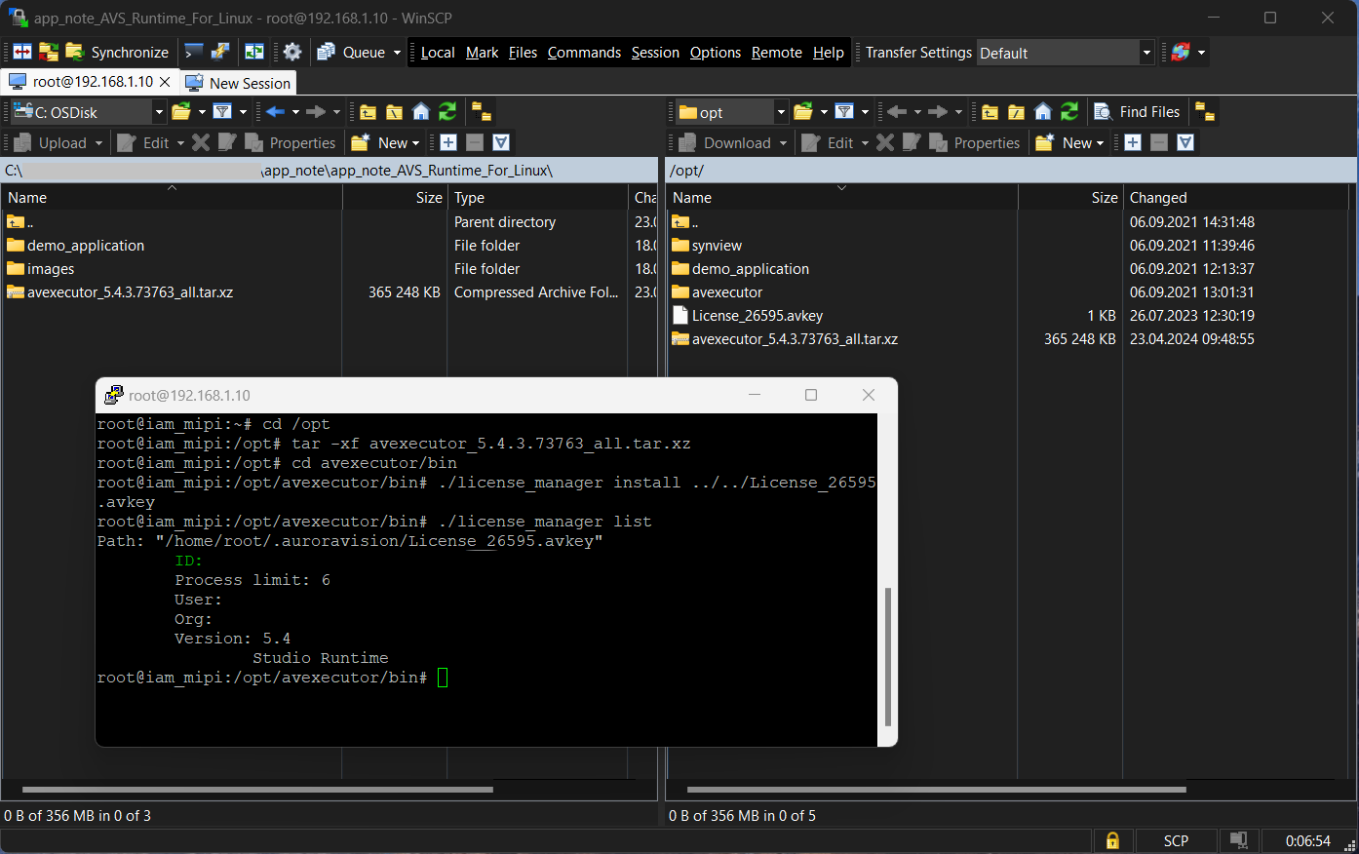The height and width of the screenshot is (854, 1359).
Task: Open the Commands menu
Action: [584, 53]
